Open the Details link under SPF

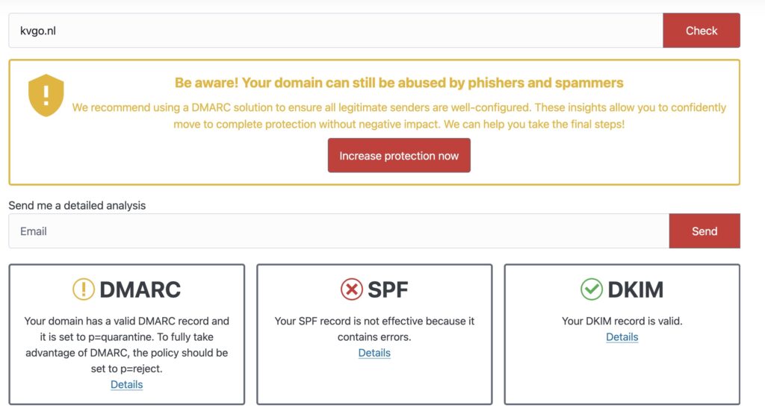[374, 353]
